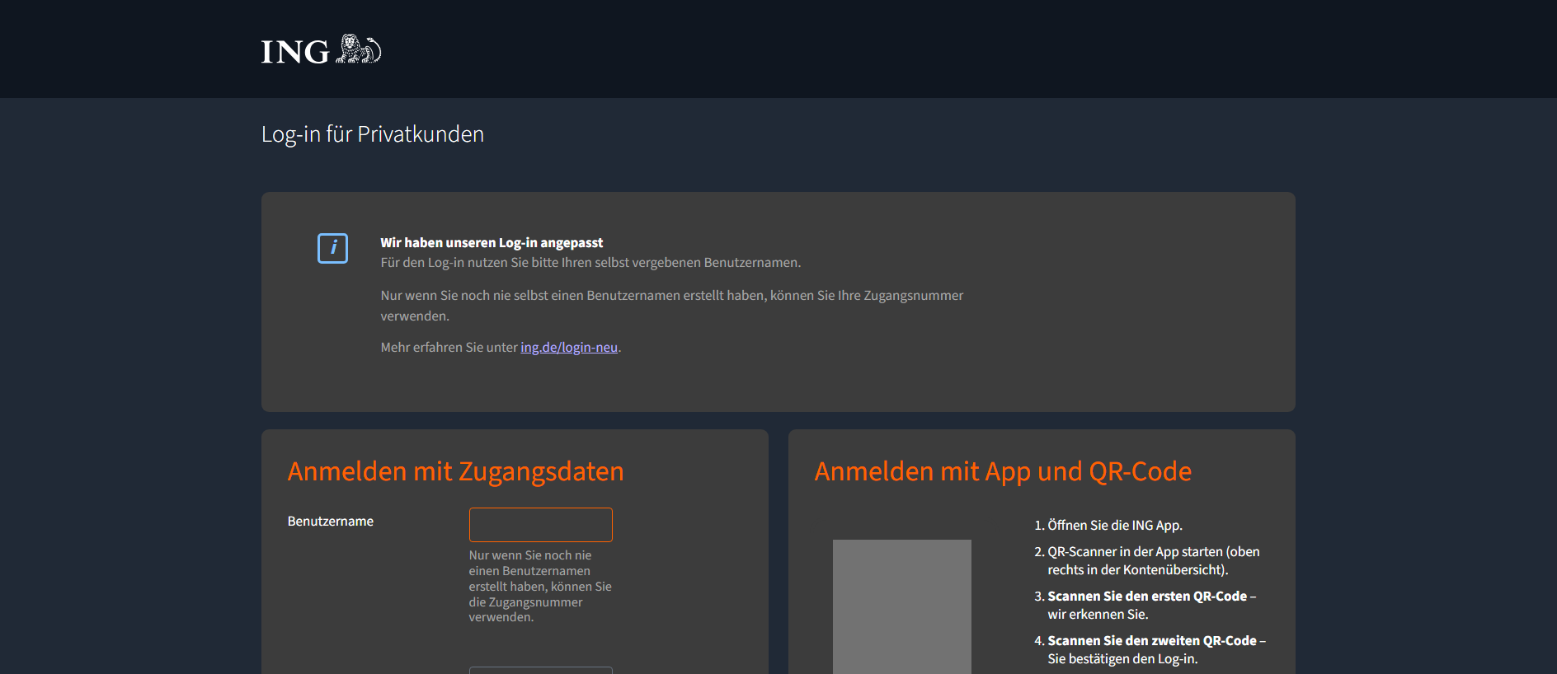Click 'Anmelden mit App und QR-Code' heading

click(1003, 471)
